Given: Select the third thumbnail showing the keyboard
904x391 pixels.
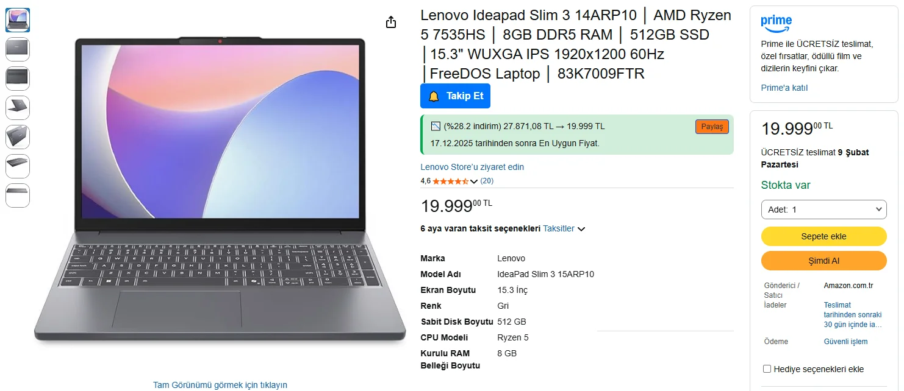Looking at the screenshot, I should pos(18,79).
